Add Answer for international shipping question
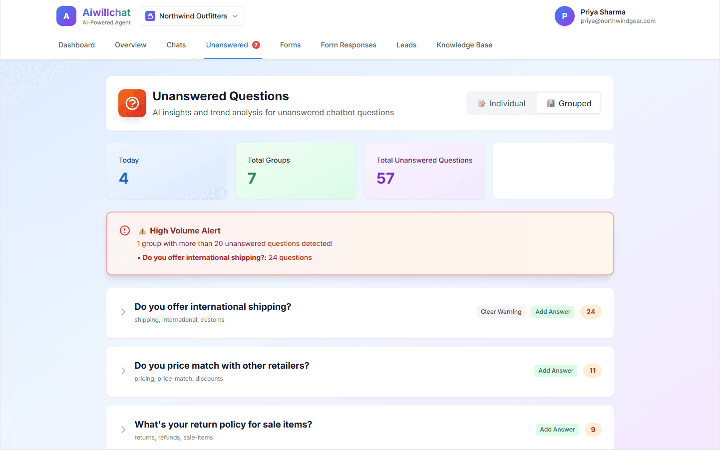720x450 pixels. click(x=553, y=312)
